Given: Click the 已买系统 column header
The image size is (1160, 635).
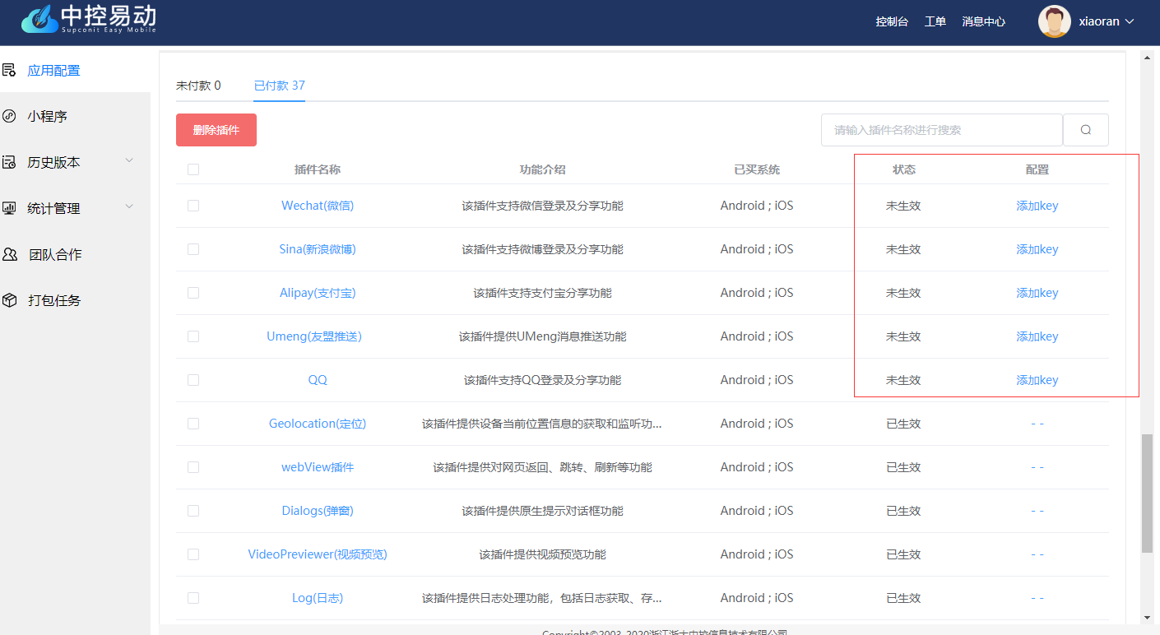Looking at the screenshot, I should [x=757, y=169].
